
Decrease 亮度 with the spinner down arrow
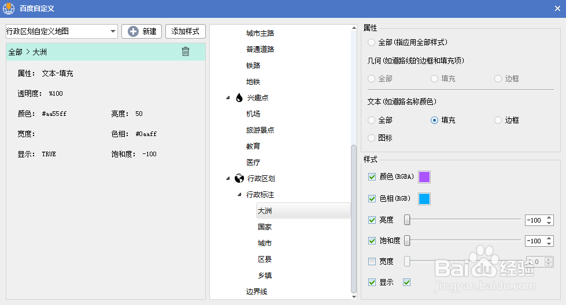(x=549, y=223)
